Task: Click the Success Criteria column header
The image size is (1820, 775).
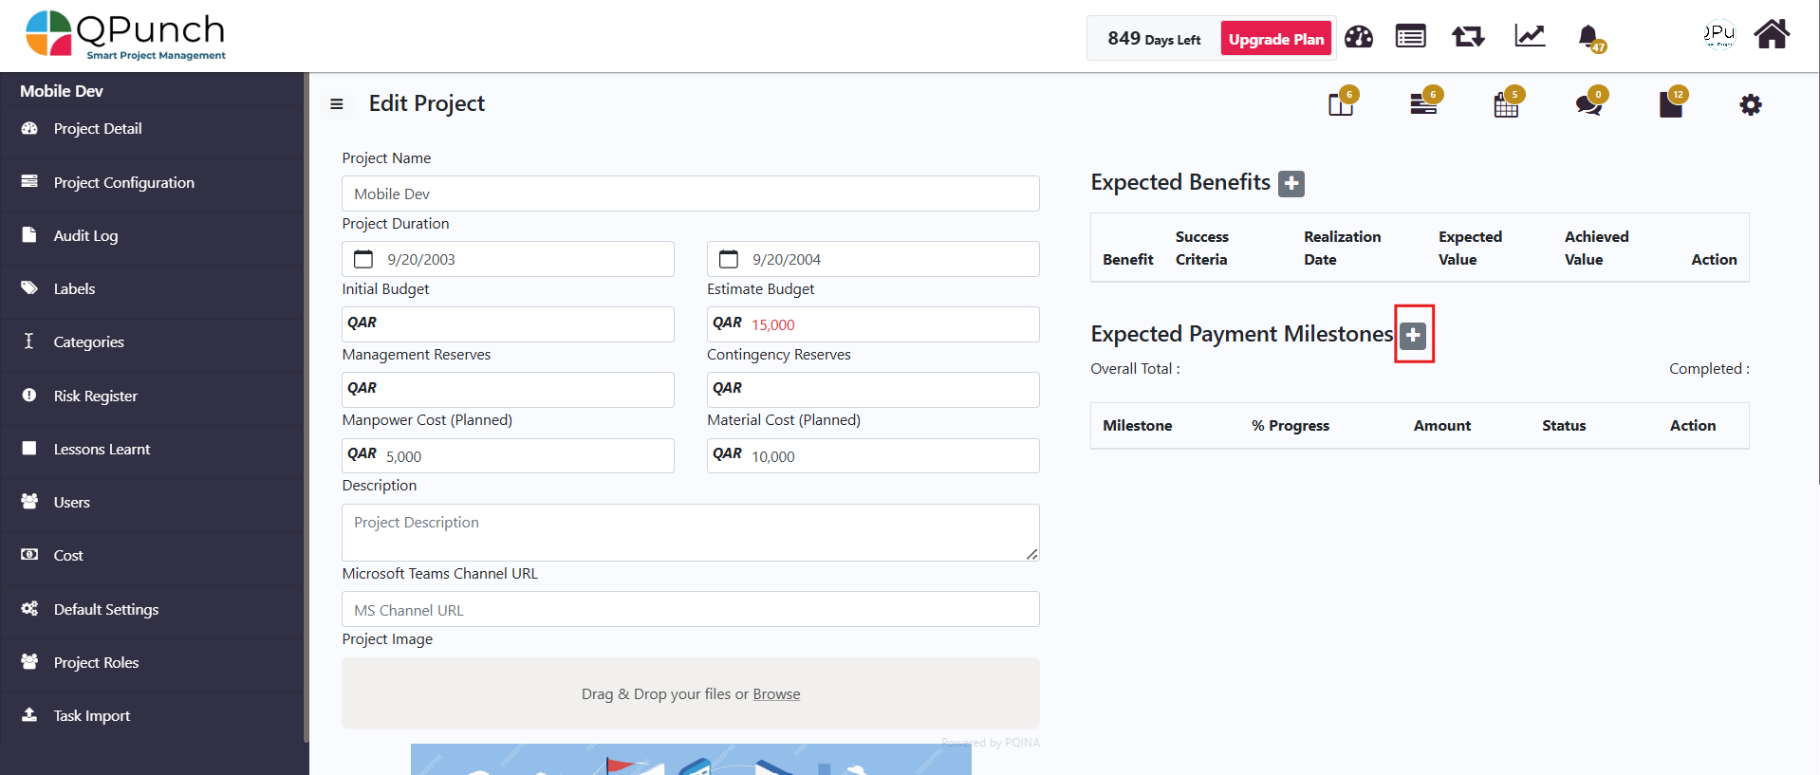Action: [1202, 248]
